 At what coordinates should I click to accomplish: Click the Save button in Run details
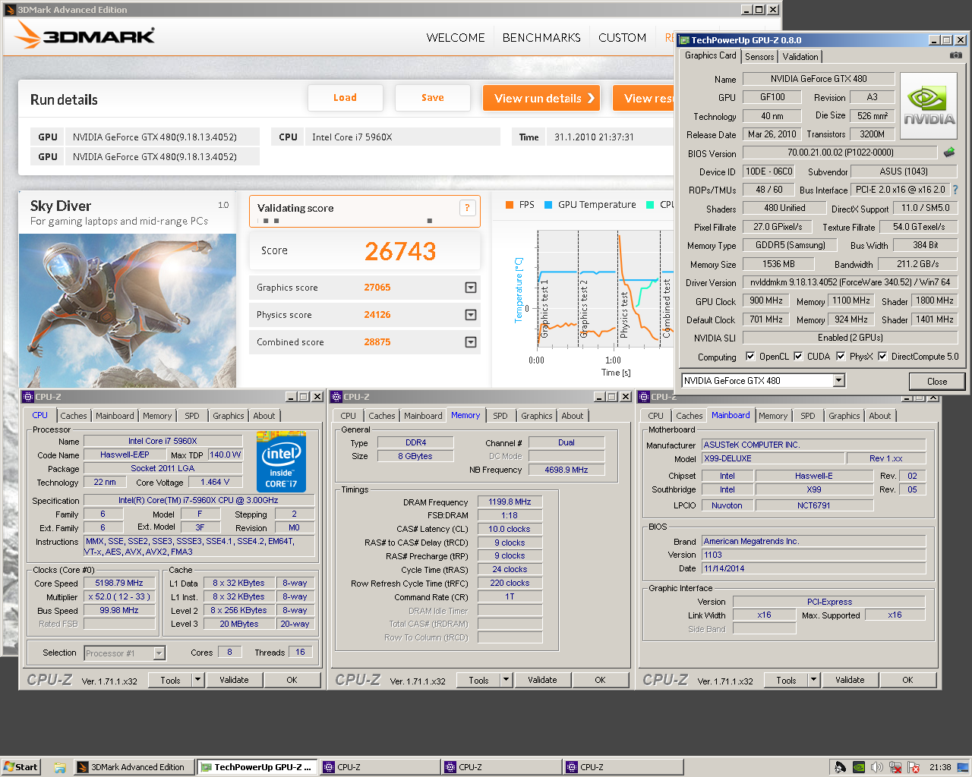click(433, 98)
